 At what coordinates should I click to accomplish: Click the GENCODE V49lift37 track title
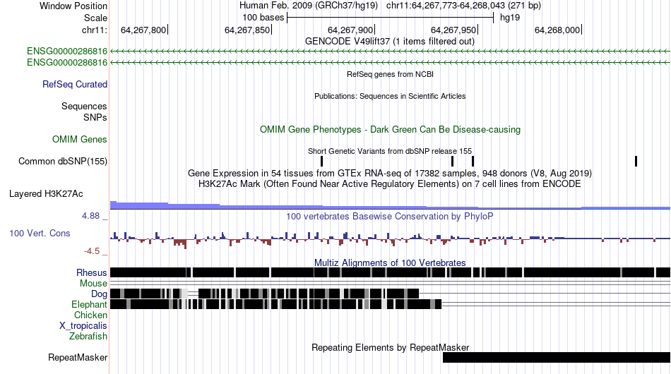tap(389, 42)
